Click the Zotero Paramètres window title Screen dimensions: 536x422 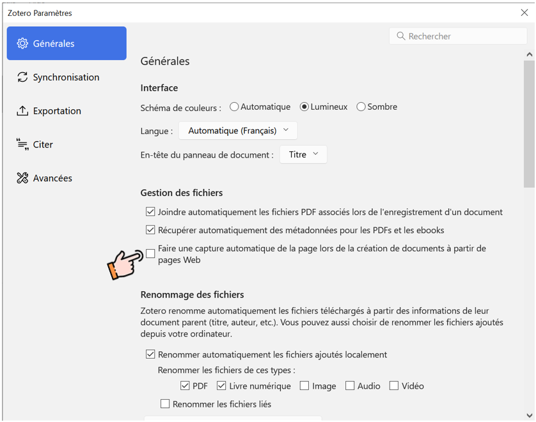tap(40, 13)
